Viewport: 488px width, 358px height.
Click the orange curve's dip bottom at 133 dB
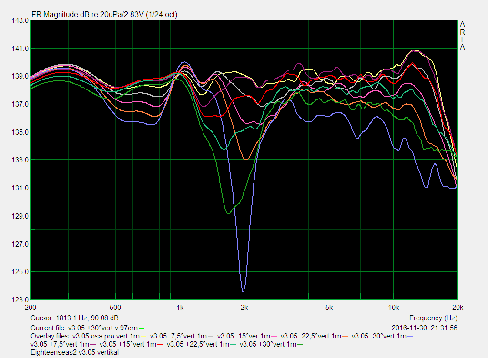point(246,159)
